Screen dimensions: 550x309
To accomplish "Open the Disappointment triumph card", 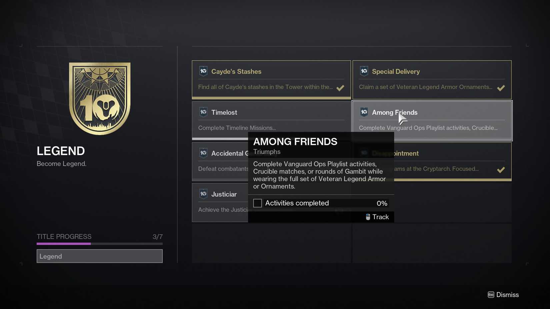I will [450, 153].
